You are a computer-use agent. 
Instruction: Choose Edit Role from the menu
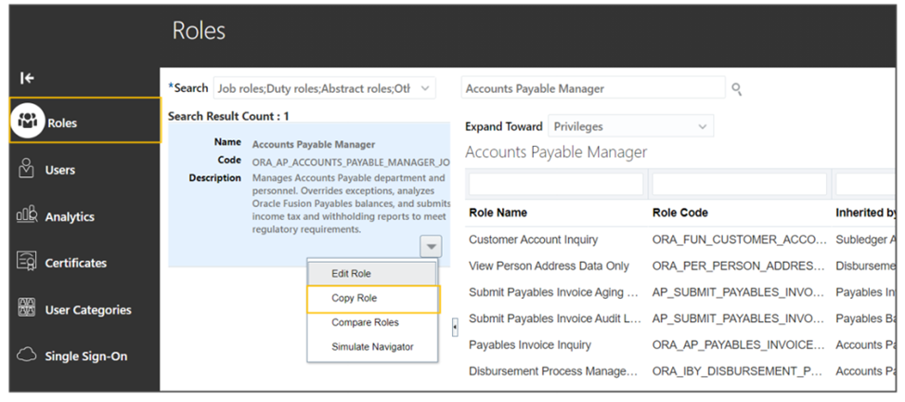(x=373, y=274)
